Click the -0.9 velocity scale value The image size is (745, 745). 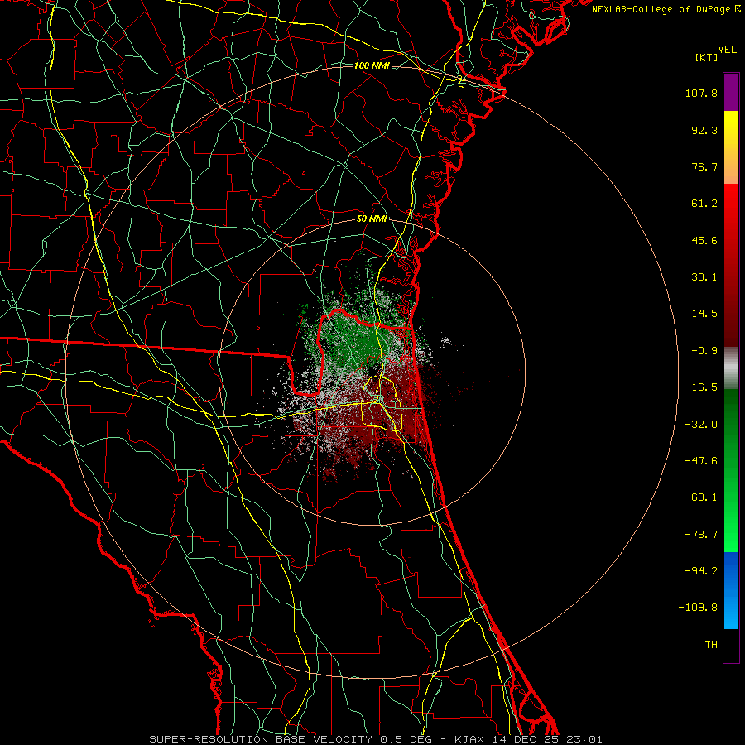[x=704, y=351]
